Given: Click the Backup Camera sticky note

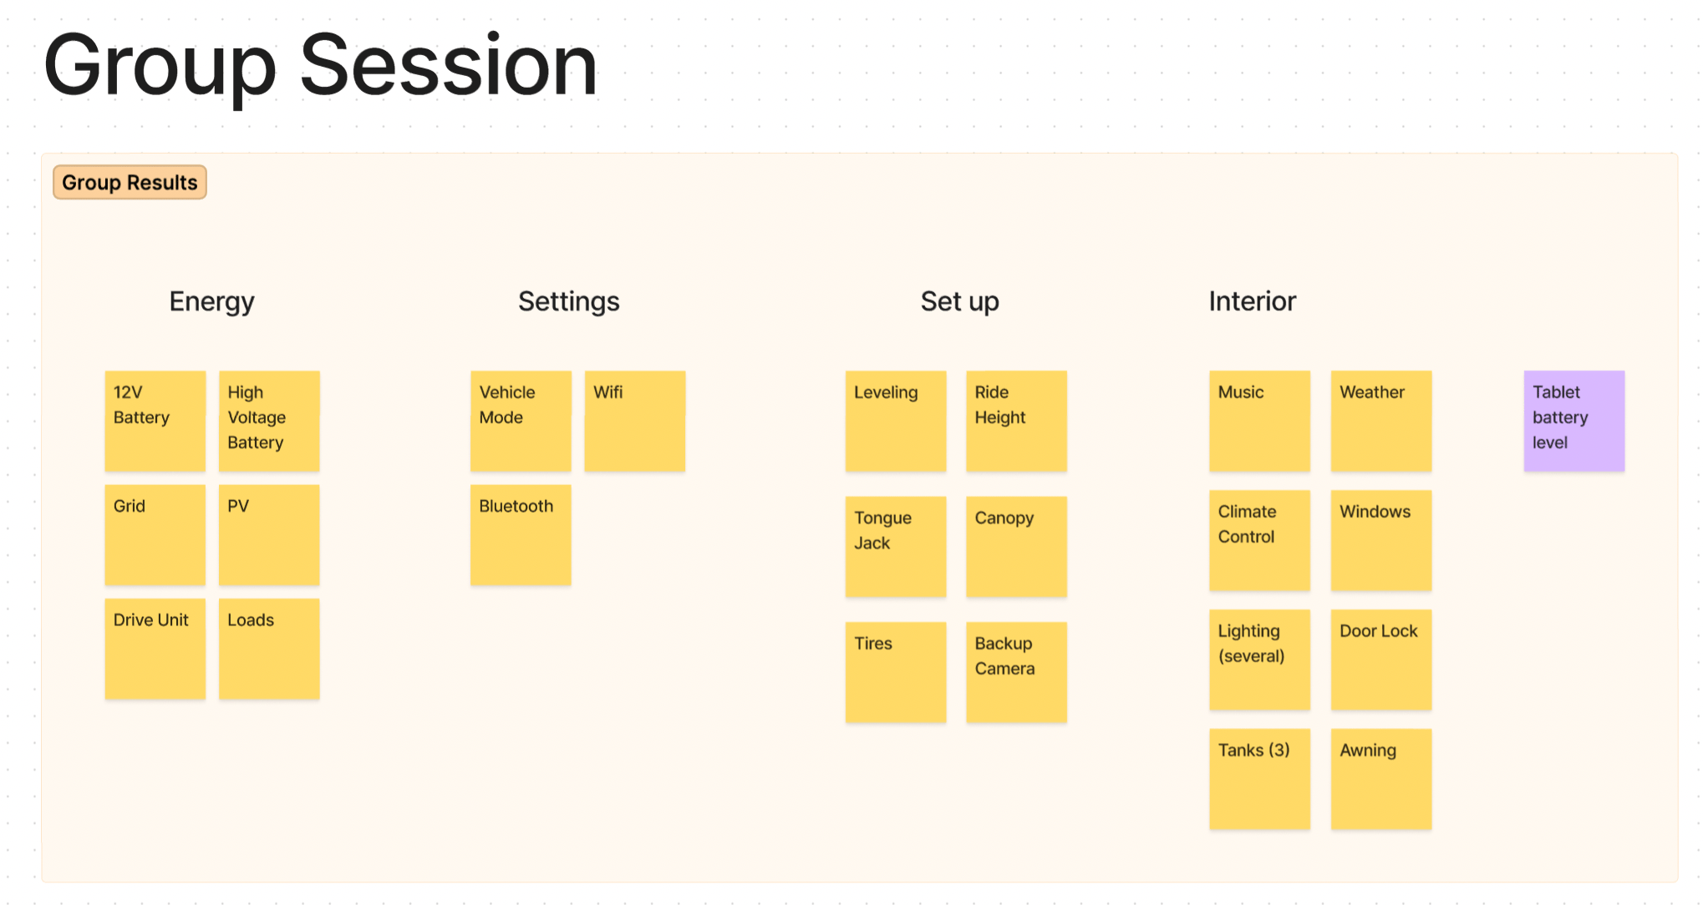Looking at the screenshot, I should pos(1016,671).
